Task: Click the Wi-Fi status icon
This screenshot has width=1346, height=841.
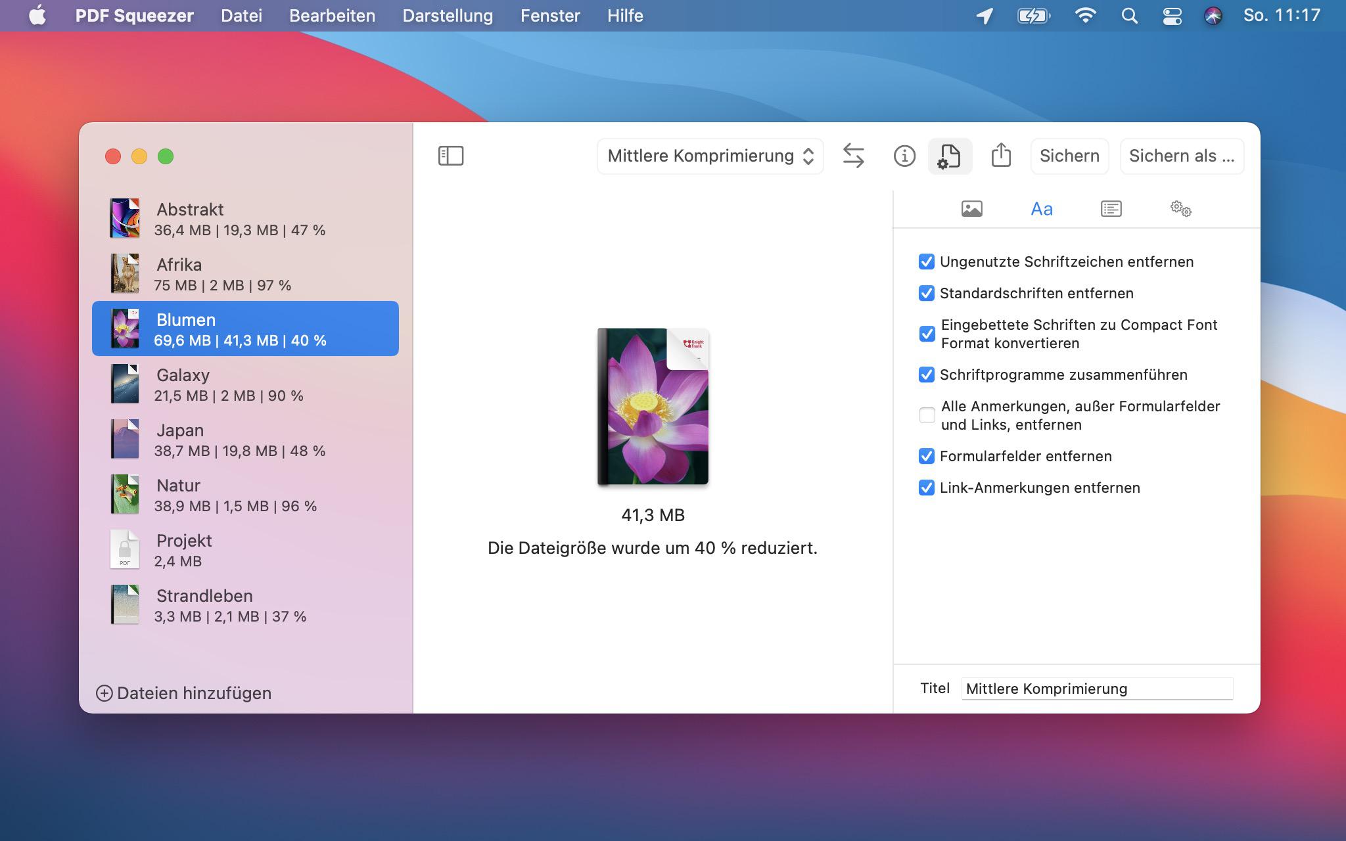Action: tap(1084, 15)
